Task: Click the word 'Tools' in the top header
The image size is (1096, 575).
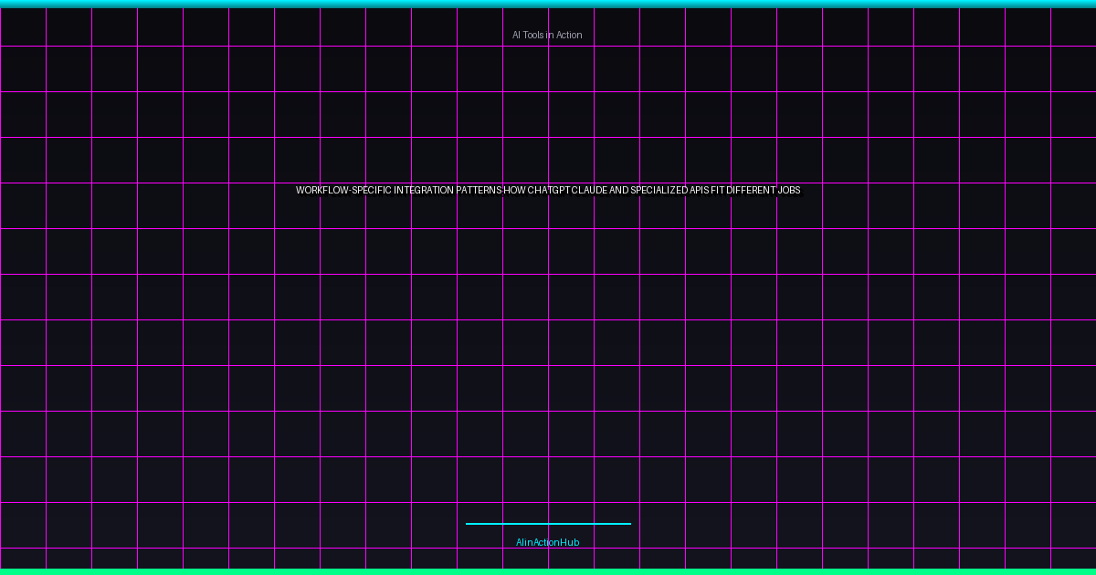Action: [x=534, y=35]
